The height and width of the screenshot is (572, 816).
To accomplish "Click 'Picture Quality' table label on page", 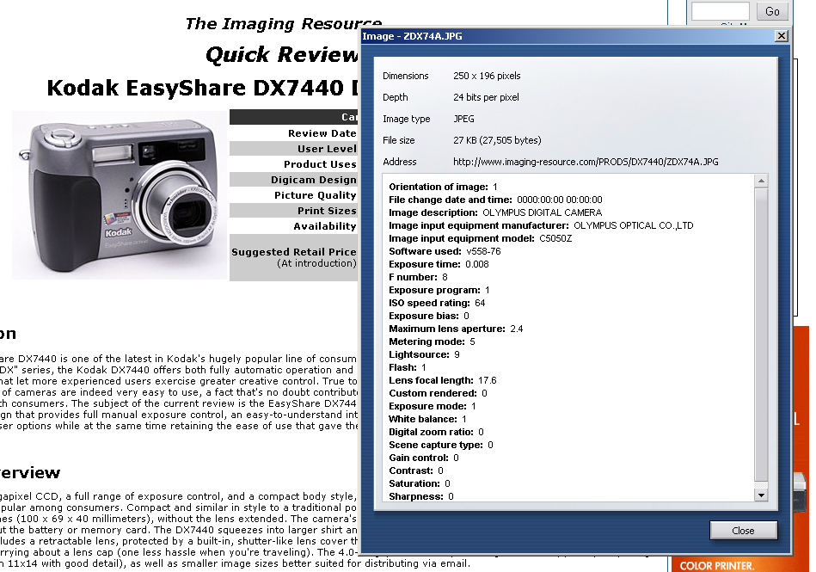I will (316, 195).
